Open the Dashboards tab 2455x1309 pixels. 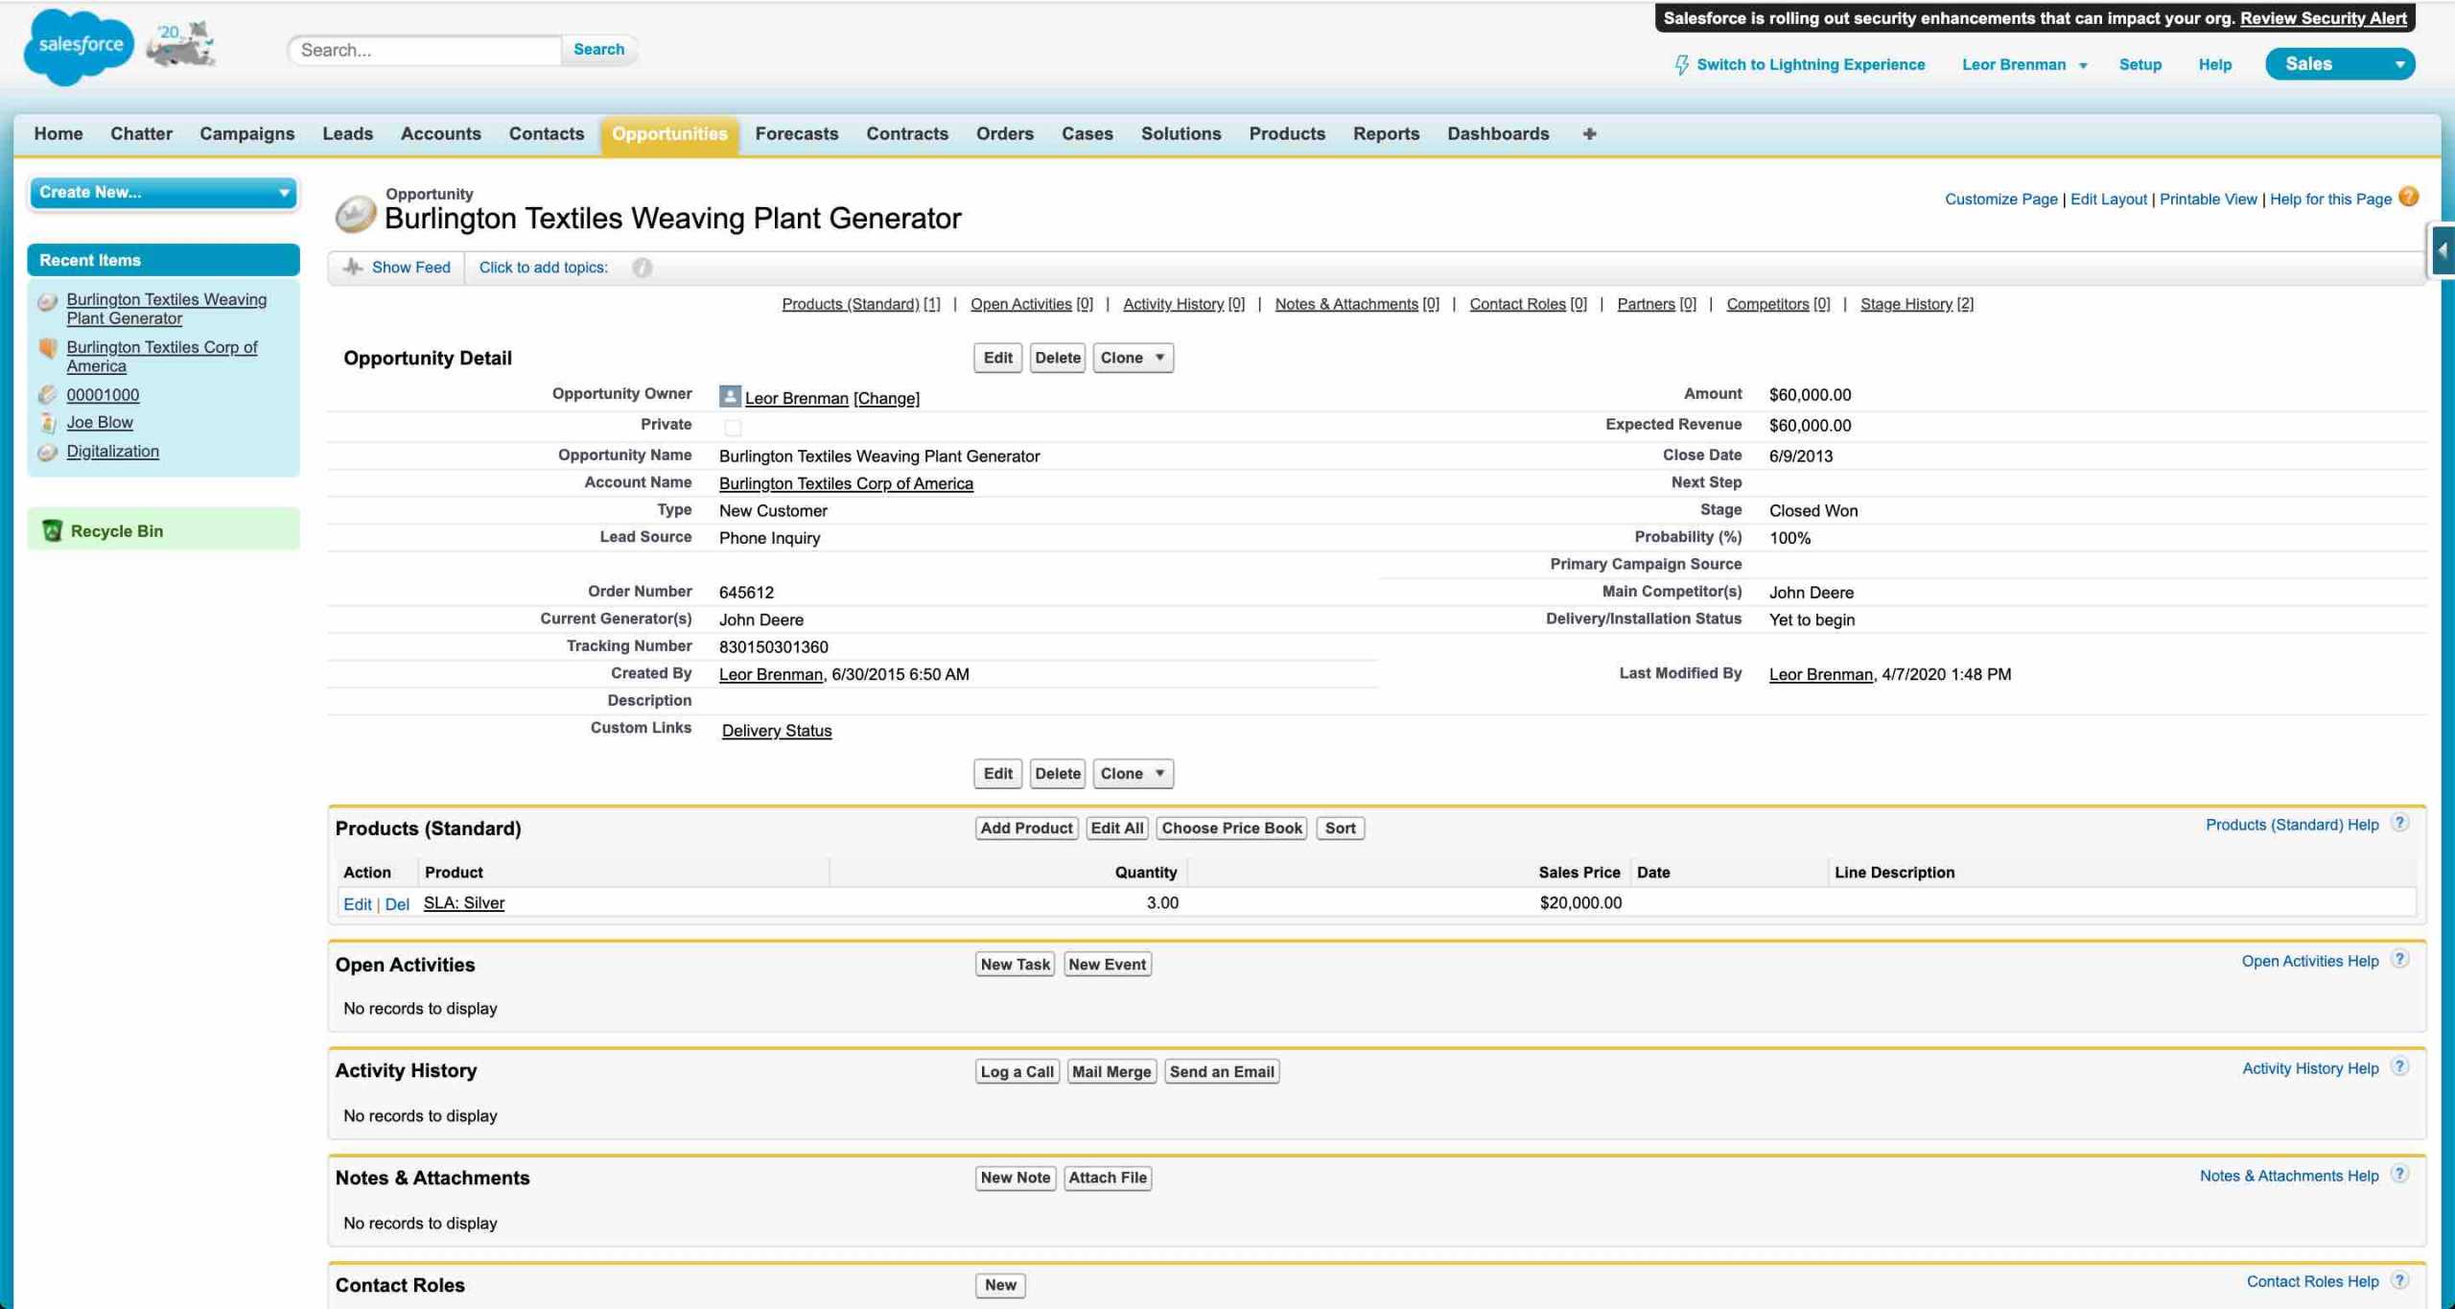pos(1498,134)
